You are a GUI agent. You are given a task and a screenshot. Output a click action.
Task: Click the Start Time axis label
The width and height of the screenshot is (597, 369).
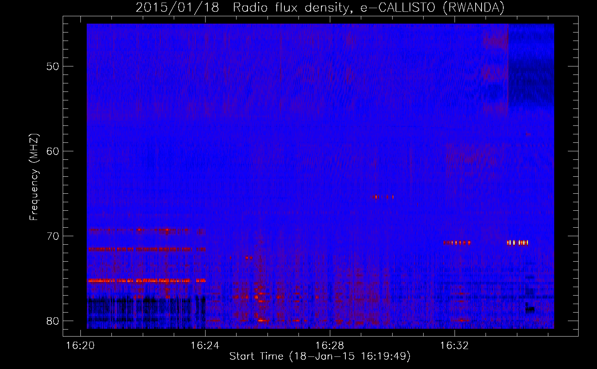(320, 356)
